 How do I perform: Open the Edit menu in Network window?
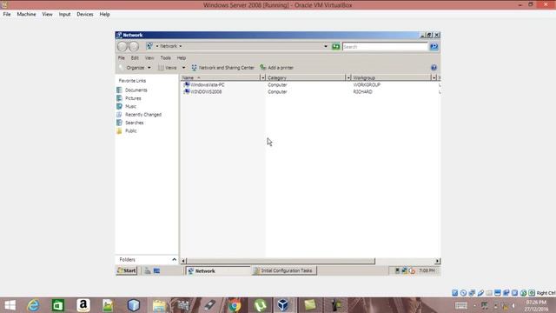click(x=135, y=58)
